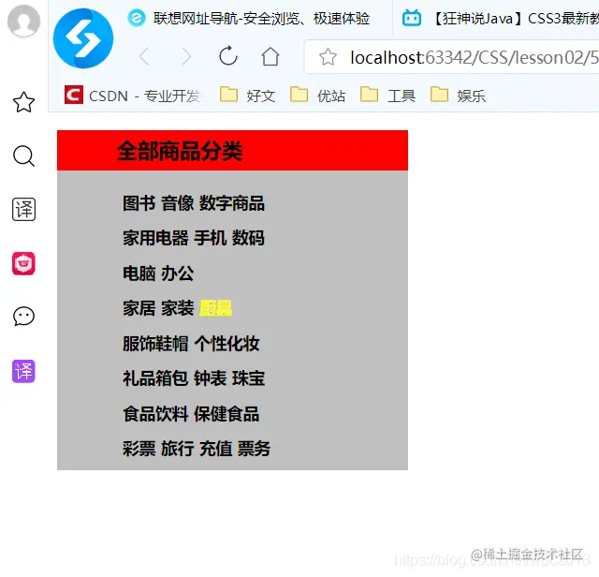
Task: Open the 电脑 category link
Action: click(x=139, y=274)
